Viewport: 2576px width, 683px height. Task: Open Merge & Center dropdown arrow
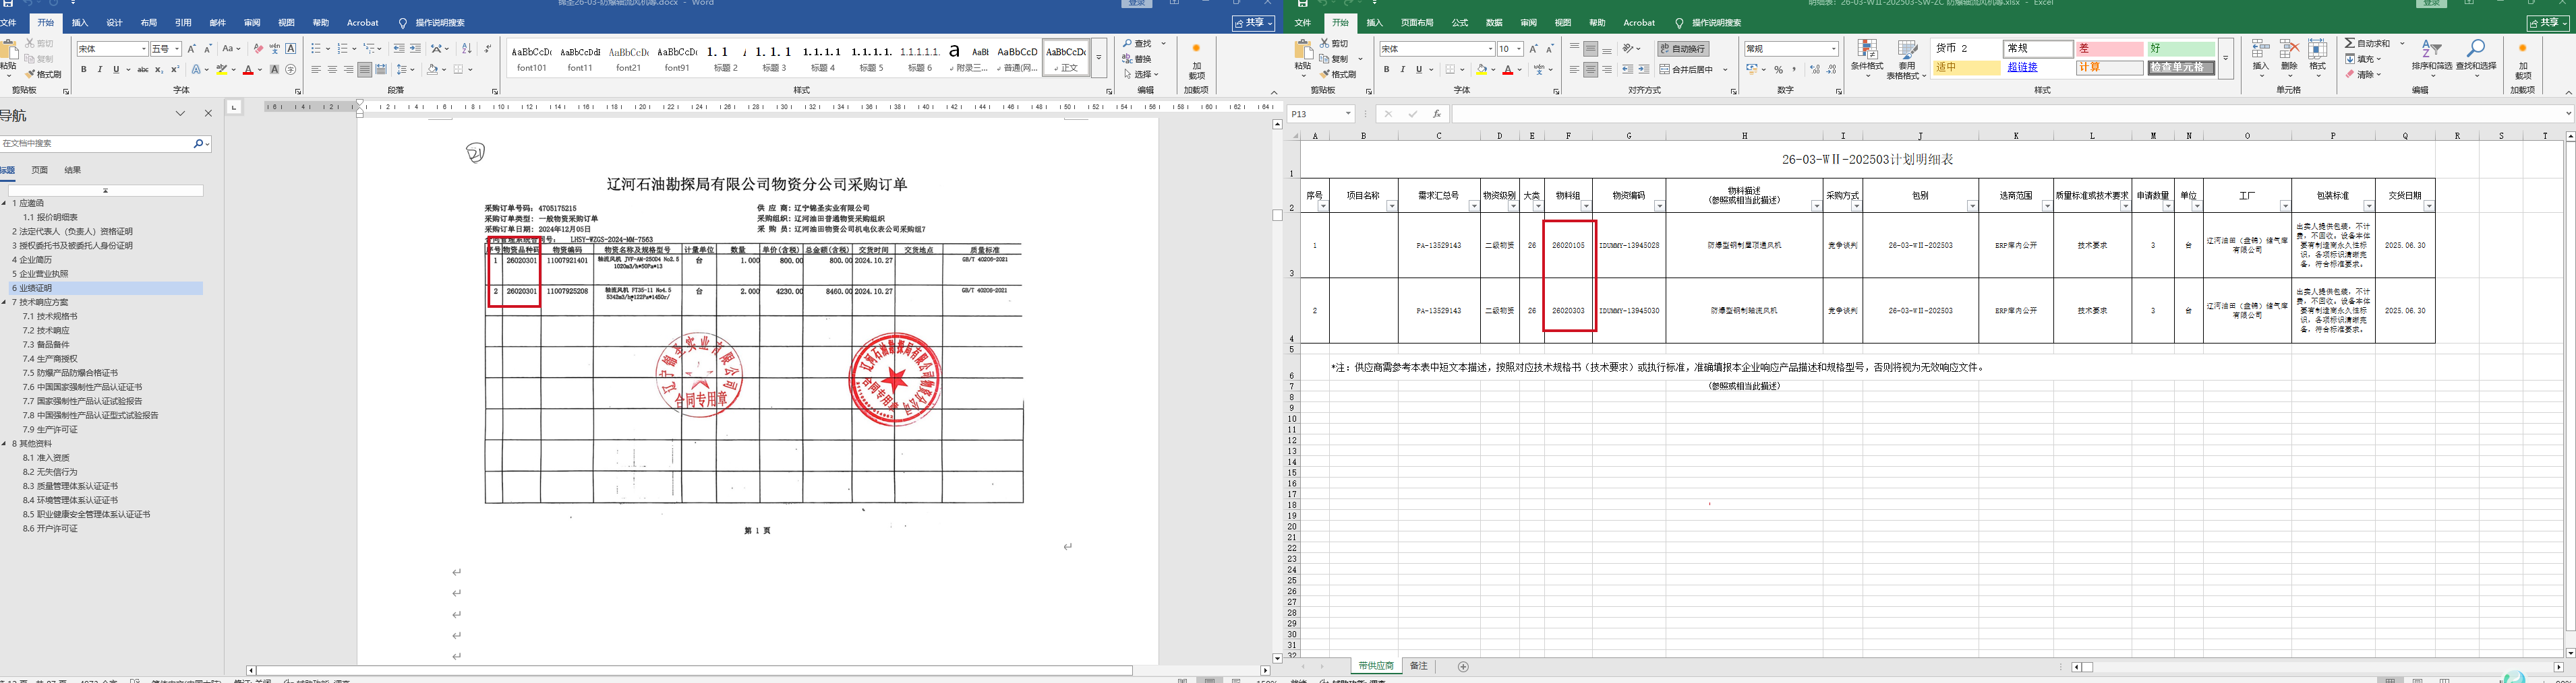tap(1725, 70)
